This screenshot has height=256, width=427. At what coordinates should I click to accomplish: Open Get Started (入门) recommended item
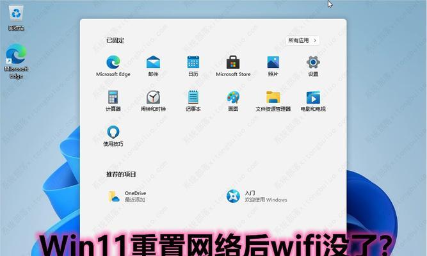(x=257, y=196)
